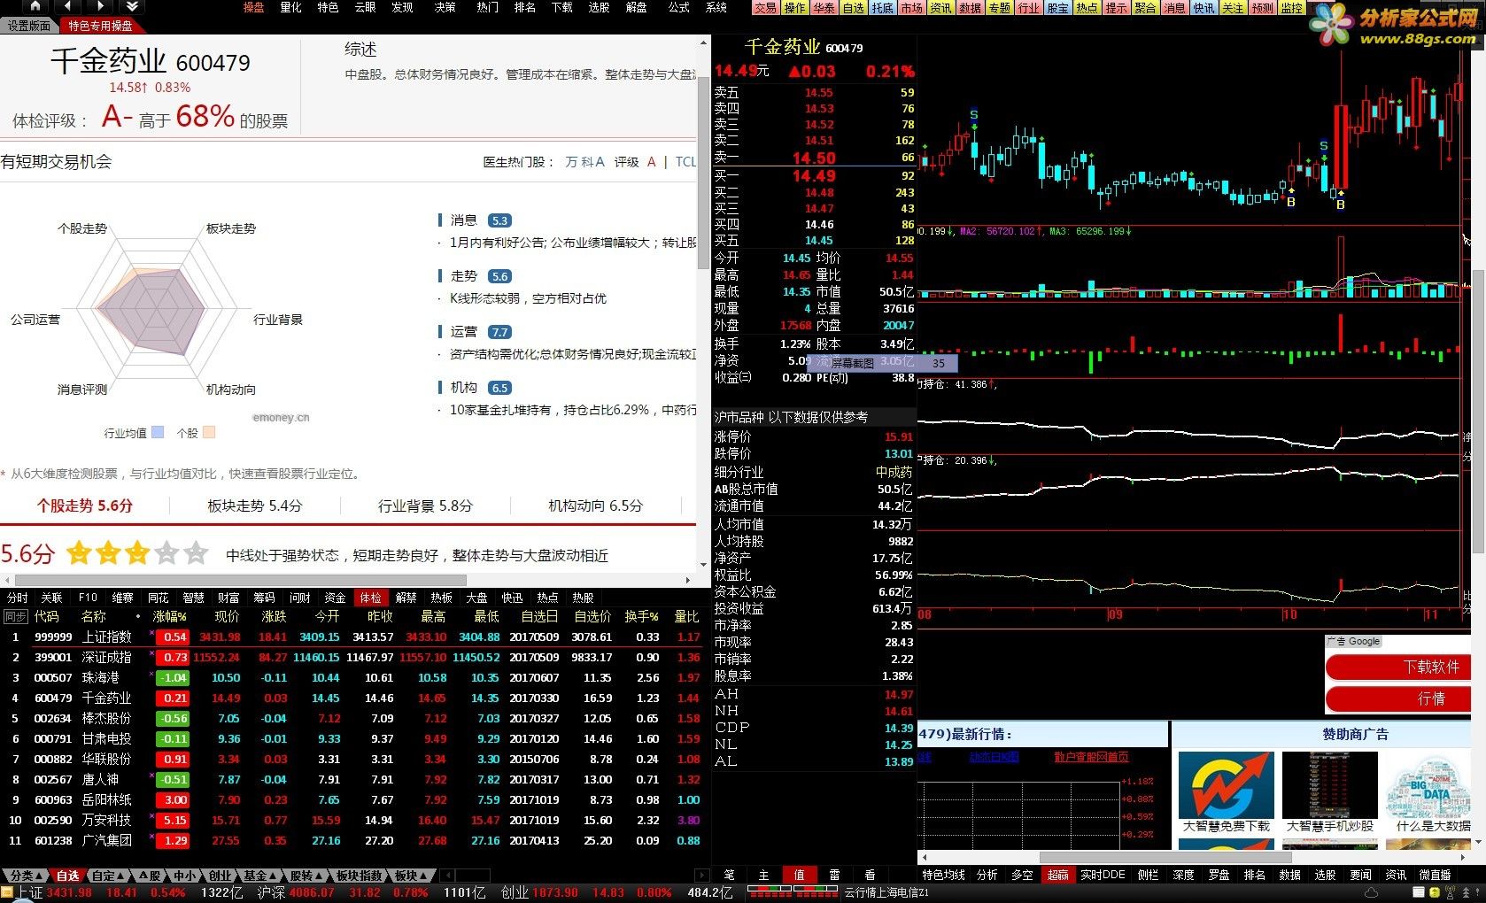The width and height of the screenshot is (1486, 903).
Task: Click the 消息 5.3 score badge
Action: pos(499,220)
